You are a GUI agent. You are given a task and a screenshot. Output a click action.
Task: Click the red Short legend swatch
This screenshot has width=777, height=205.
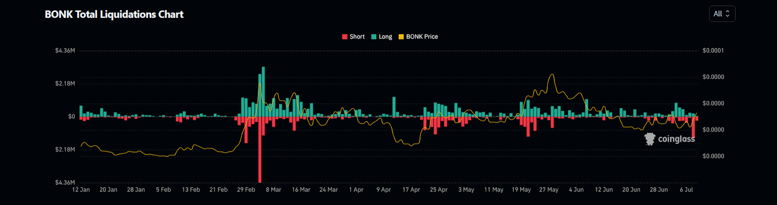point(345,37)
